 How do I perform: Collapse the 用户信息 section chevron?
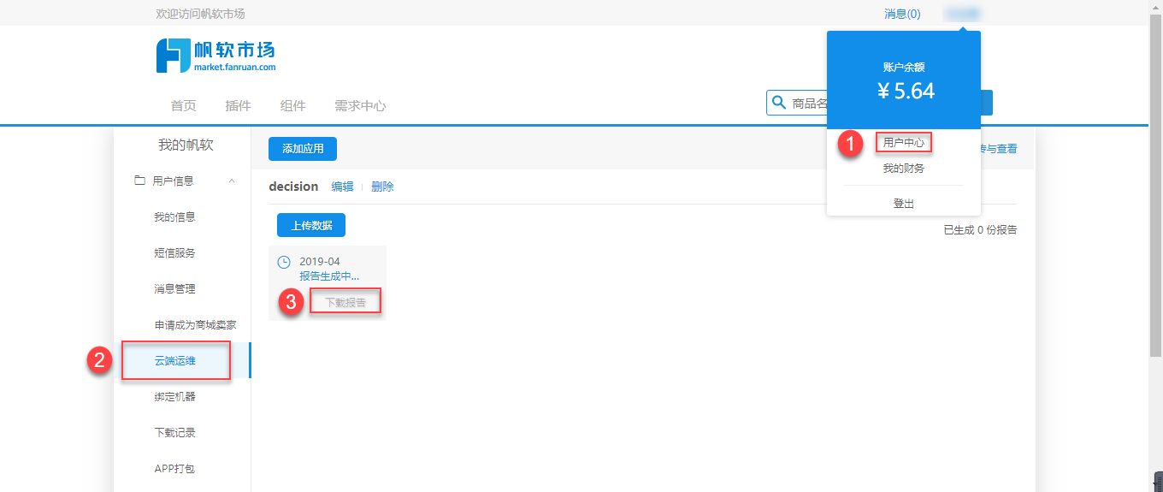click(x=232, y=181)
